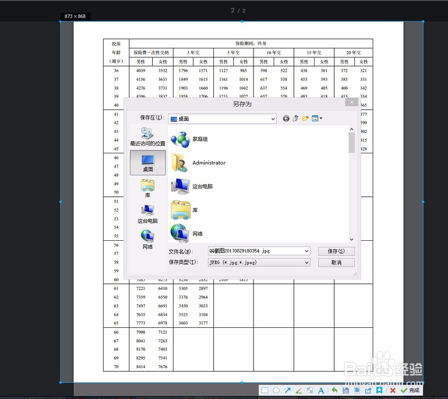Select 库 in the file list
The width and height of the screenshot is (448, 399).
click(x=184, y=210)
